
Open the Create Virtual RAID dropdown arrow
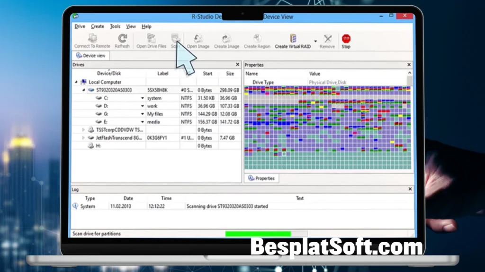coord(315,41)
